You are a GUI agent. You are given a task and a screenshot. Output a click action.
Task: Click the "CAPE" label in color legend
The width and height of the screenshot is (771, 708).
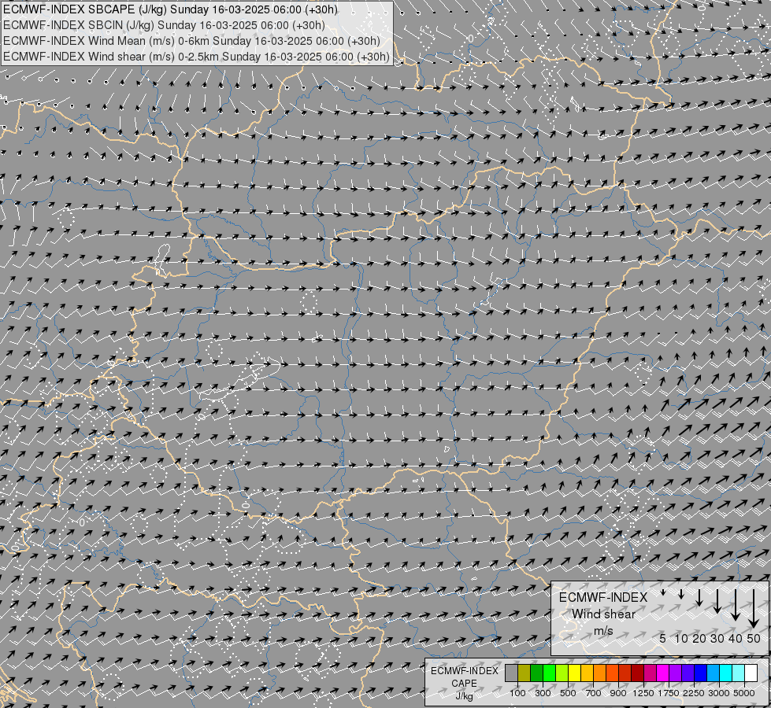coord(464,684)
